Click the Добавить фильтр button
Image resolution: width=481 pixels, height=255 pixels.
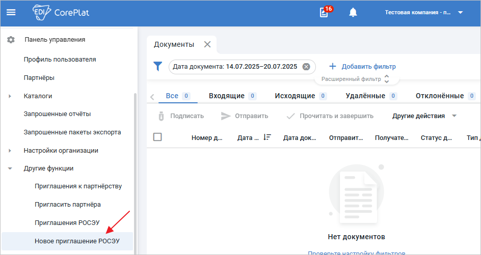tap(362, 67)
